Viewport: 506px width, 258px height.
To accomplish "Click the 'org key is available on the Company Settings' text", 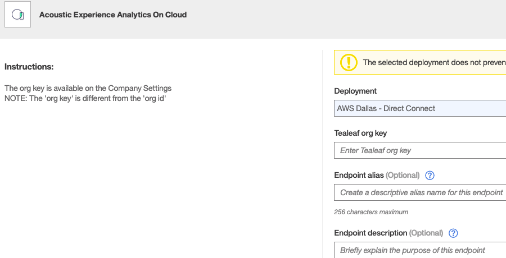I will click(88, 88).
